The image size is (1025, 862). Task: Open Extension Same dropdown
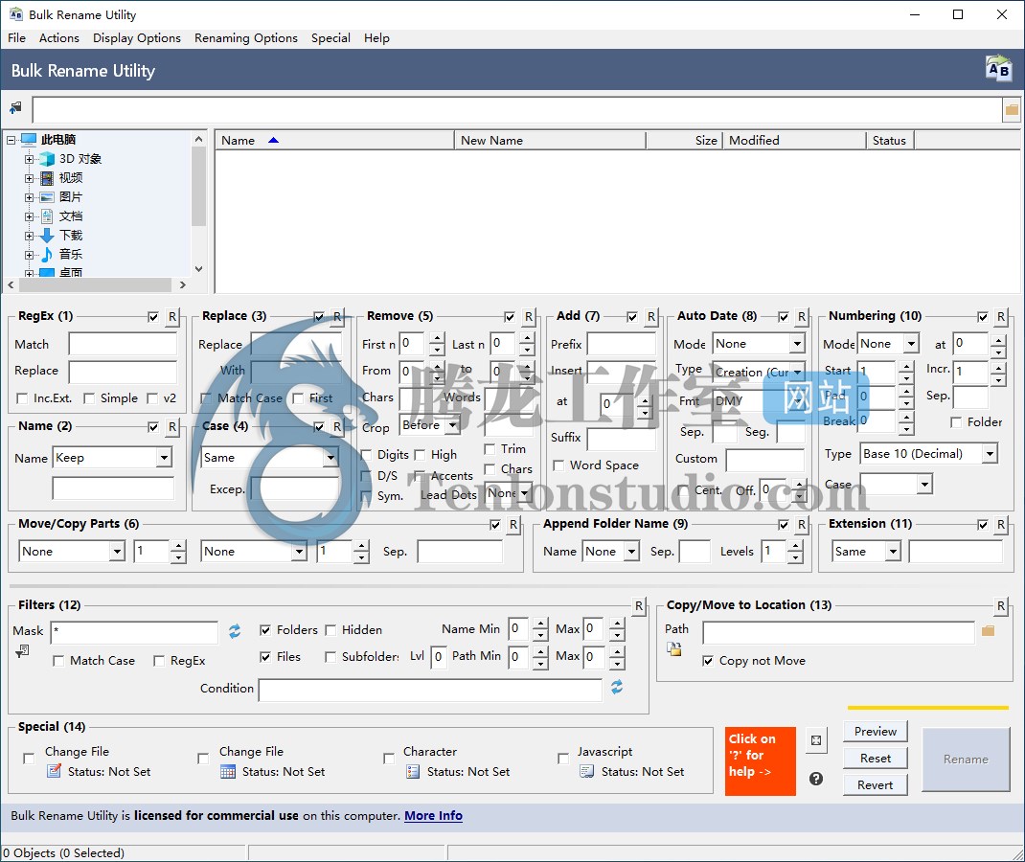pyautogui.click(x=893, y=552)
